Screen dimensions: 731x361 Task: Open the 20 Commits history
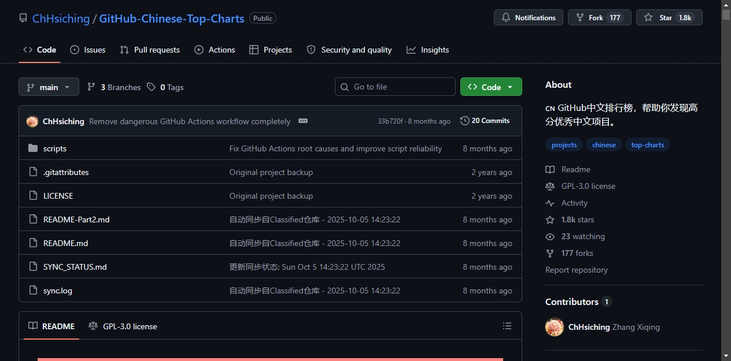[485, 121]
